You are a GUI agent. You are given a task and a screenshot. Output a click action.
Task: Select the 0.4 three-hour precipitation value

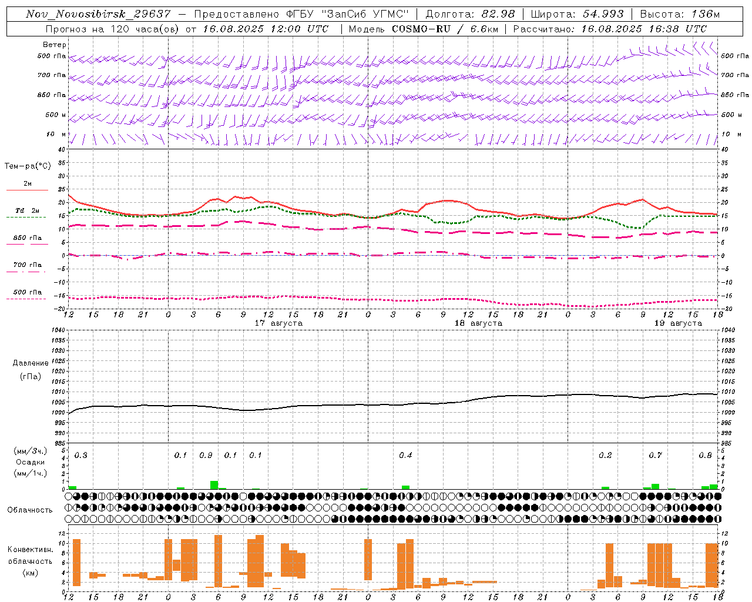[405, 455]
